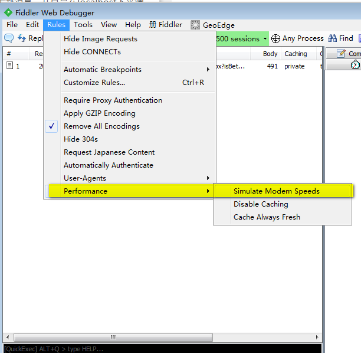Click the private caching cell
Screen dimensions: 361x353
click(294, 66)
